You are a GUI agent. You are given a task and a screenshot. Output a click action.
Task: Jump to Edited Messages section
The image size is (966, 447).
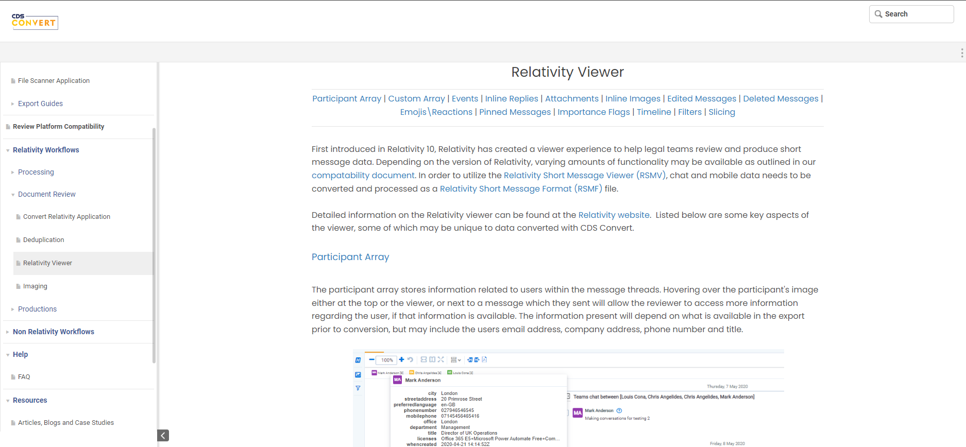(702, 98)
